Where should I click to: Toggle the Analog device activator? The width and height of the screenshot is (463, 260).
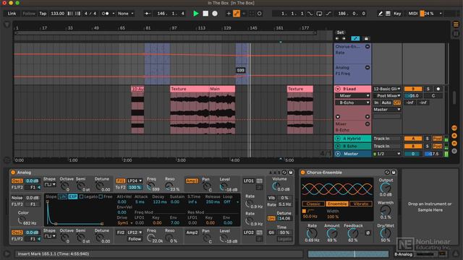tap(13, 173)
